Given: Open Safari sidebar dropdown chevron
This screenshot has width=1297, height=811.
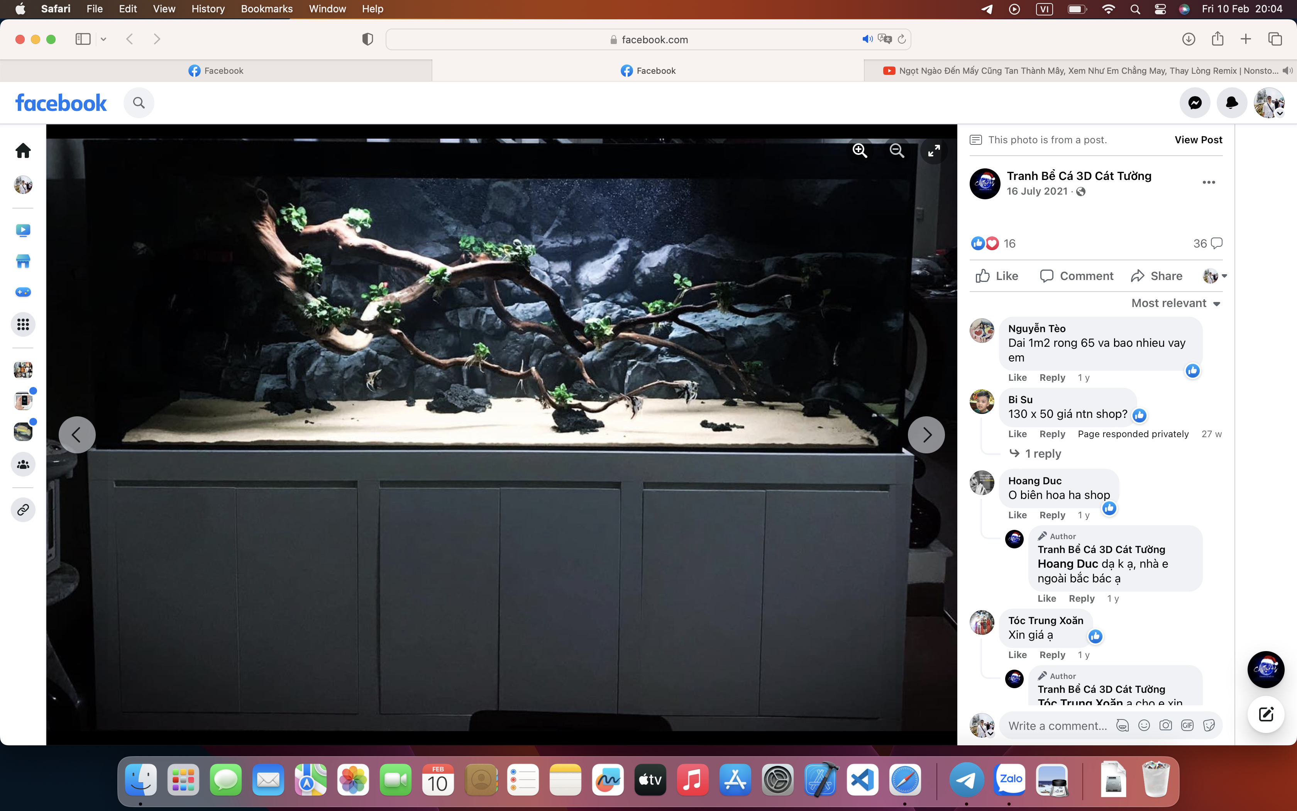Looking at the screenshot, I should tap(103, 39).
